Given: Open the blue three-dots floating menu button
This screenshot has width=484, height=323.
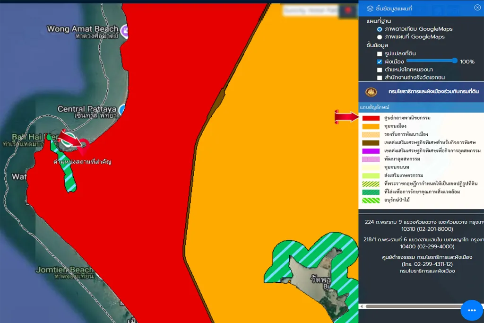Looking at the screenshot, I should 471,311.
